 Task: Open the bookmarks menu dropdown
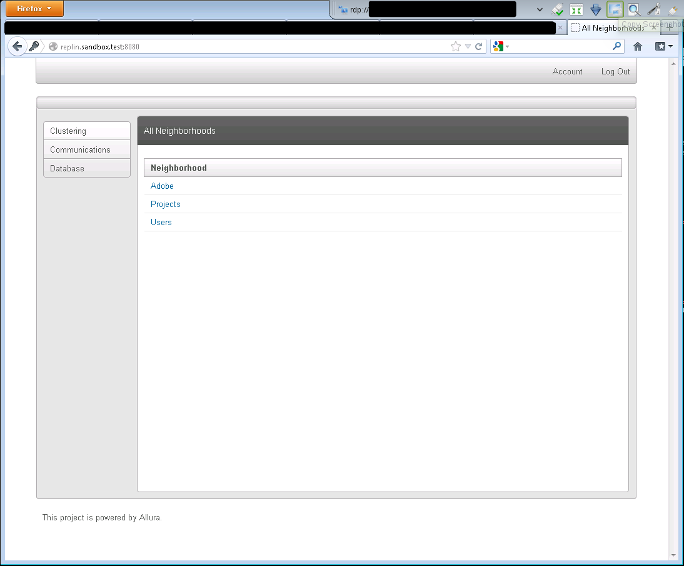click(664, 46)
